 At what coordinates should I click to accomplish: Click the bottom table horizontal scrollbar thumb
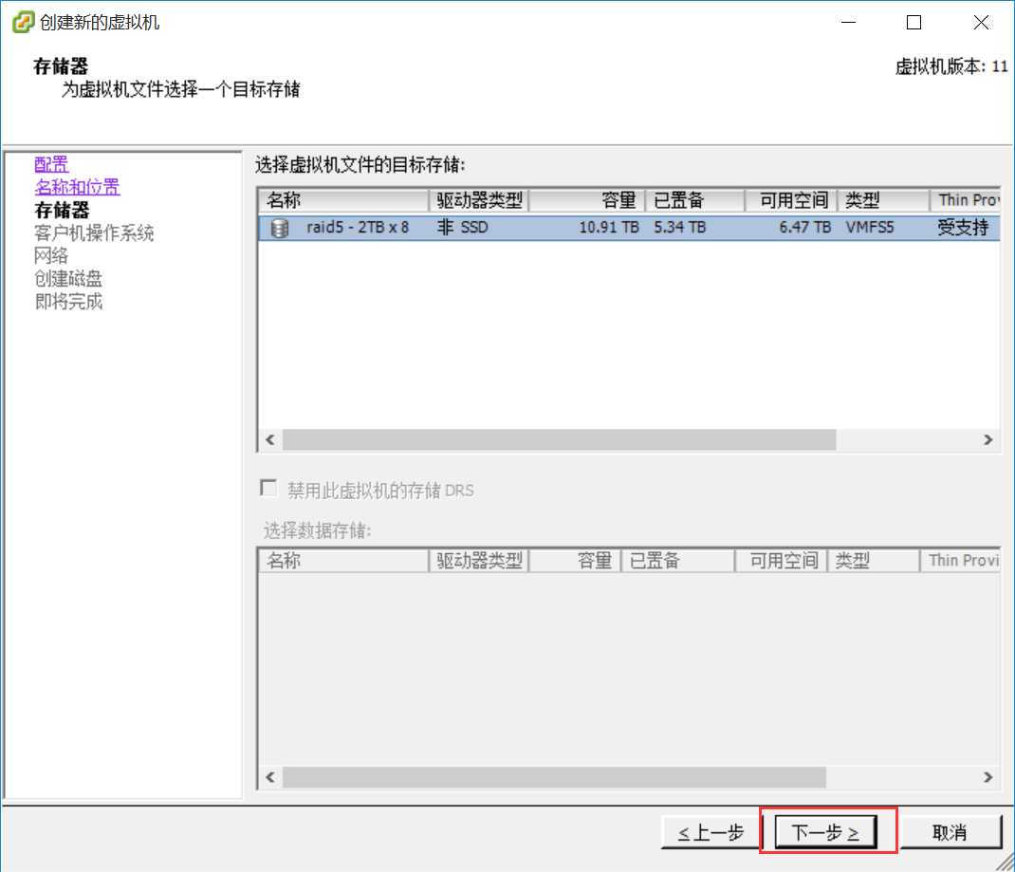pos(554,777)
